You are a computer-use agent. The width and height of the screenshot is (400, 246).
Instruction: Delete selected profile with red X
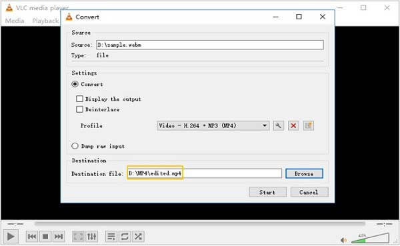coord(293,125)
